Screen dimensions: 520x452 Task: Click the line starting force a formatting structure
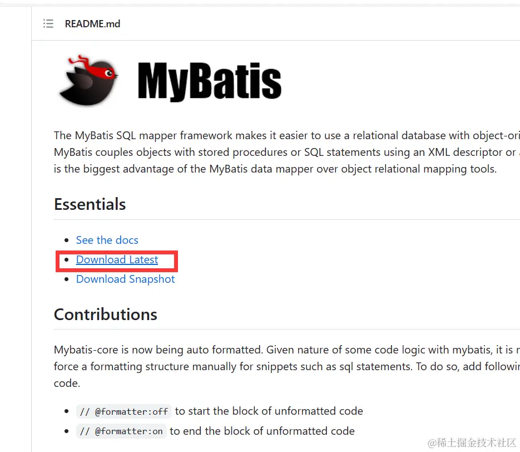287,366
